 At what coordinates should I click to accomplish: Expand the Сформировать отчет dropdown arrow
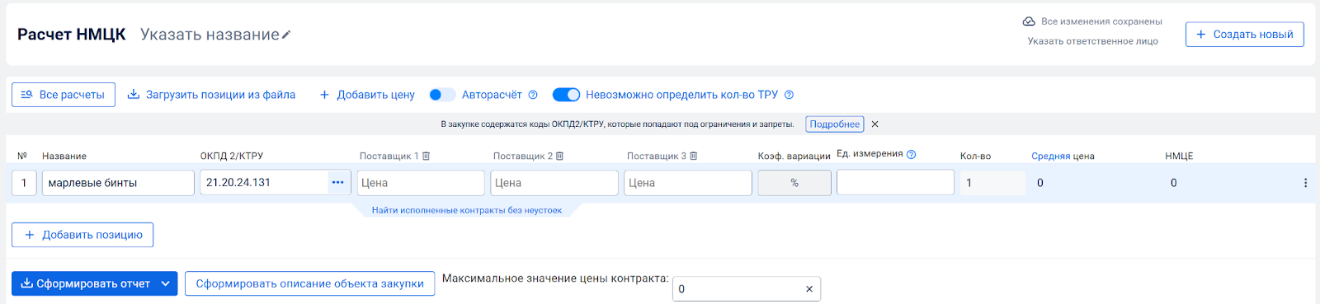166,283
